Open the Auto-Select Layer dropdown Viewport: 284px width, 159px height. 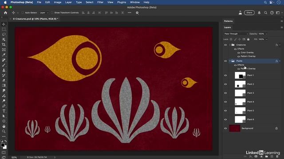click(x=44, y=13)
